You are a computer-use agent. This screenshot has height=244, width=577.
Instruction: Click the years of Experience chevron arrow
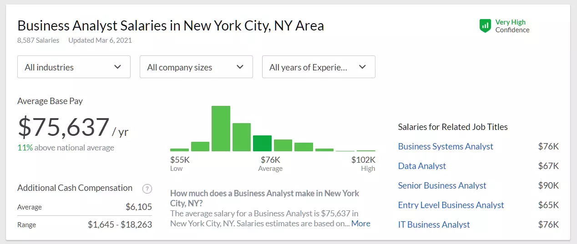coord(362,67)
